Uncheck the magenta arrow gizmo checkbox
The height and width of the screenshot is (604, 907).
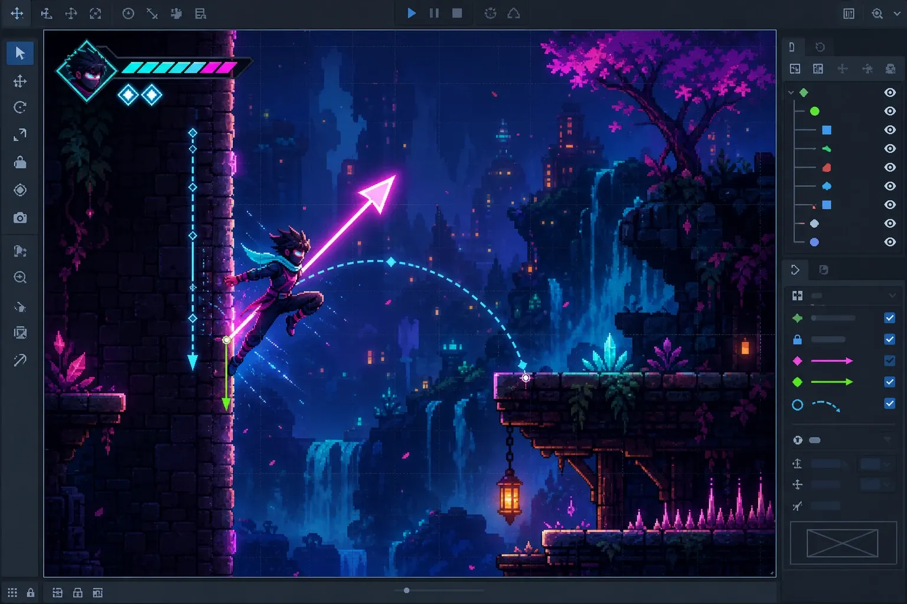(890, 360)
